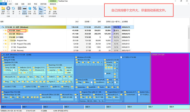
Task: Click the 级别 8 color legend bar
Action: click(x=179, y=107)
